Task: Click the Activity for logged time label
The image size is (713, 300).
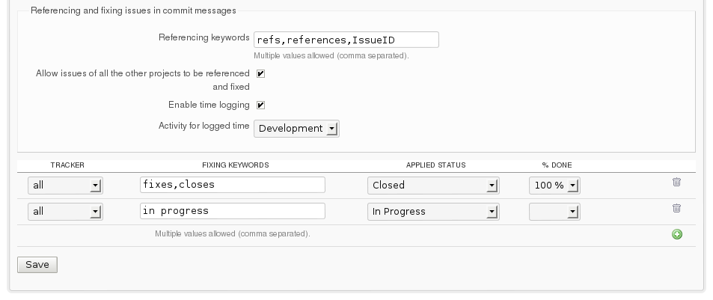Action: 204,126
